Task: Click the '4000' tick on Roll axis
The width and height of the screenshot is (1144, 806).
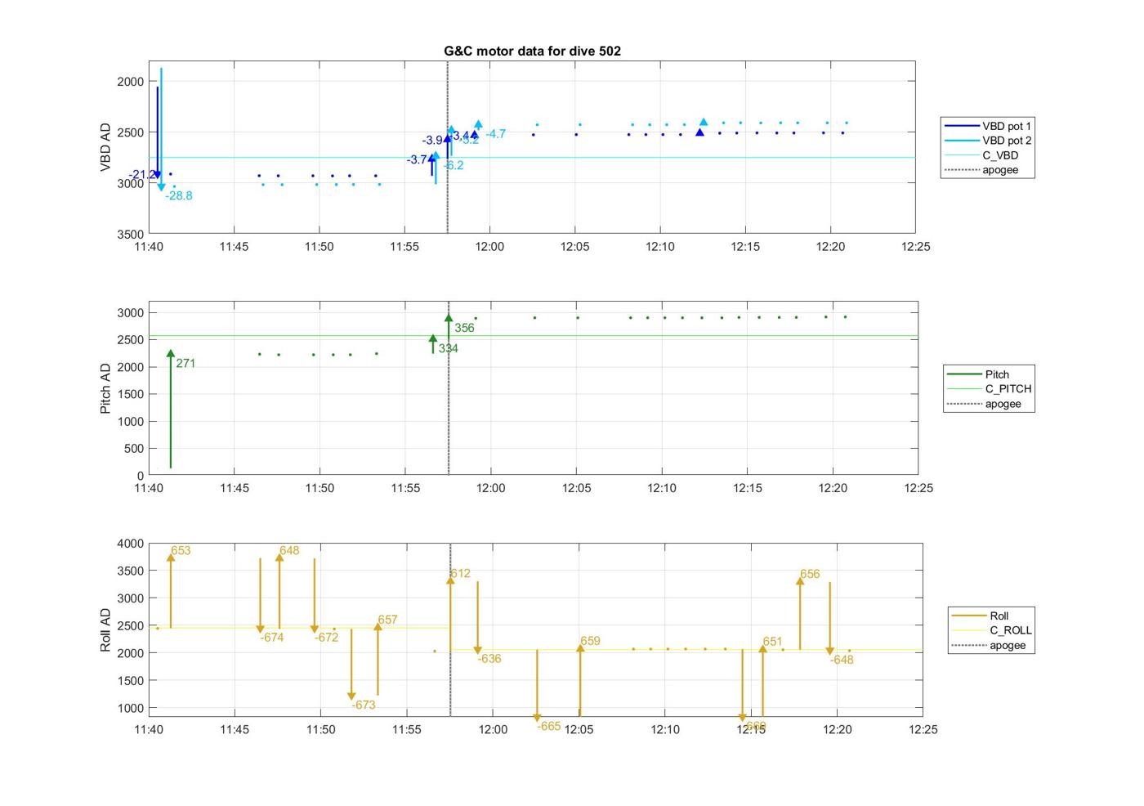Action: coord(132,544)
